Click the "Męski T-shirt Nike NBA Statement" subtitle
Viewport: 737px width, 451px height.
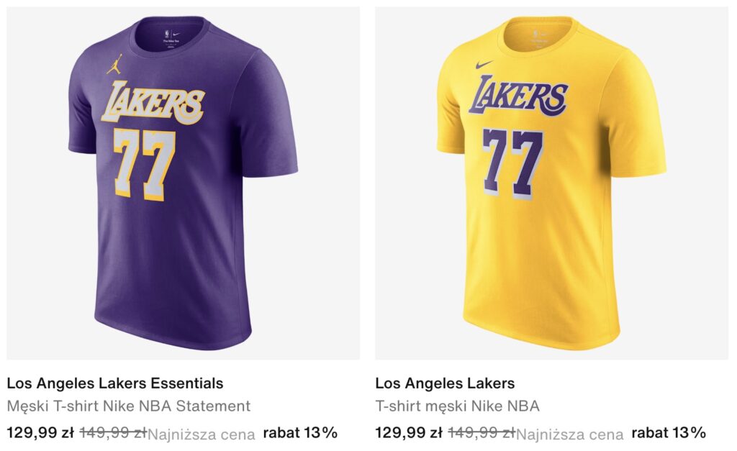129,406
